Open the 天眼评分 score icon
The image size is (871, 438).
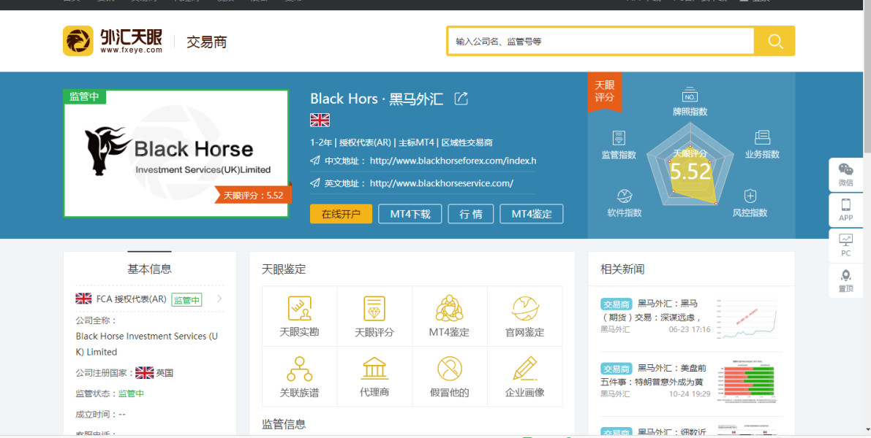(x=374, y=310)
